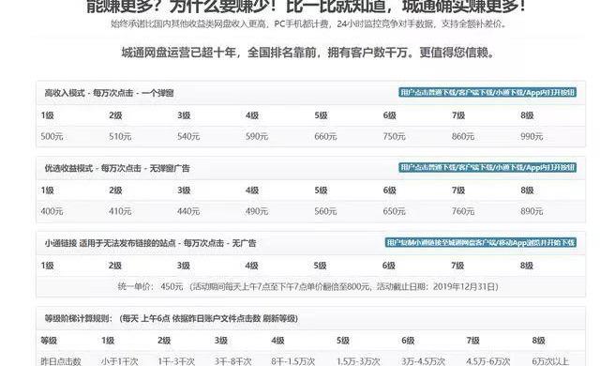Viewport: 600px width, 366px height.
Task: Click the 等级阶梯计算规则 header text
Action: pos(171,318)
